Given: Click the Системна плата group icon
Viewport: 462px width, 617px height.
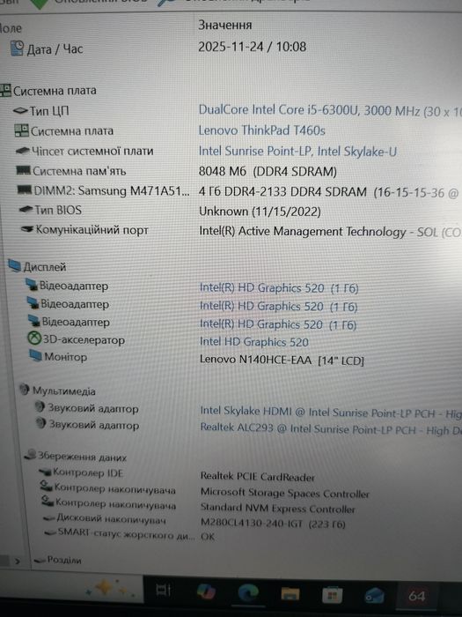Looking at the screenshot, I should (5, 90).
